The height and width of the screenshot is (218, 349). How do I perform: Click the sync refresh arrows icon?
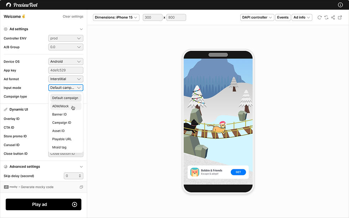tap(326, 17)
